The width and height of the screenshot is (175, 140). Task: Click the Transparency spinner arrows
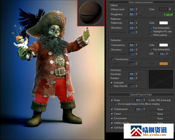(137, 45)
